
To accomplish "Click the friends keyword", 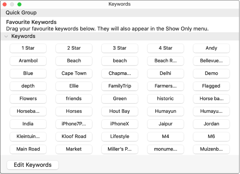I will 74,99.
